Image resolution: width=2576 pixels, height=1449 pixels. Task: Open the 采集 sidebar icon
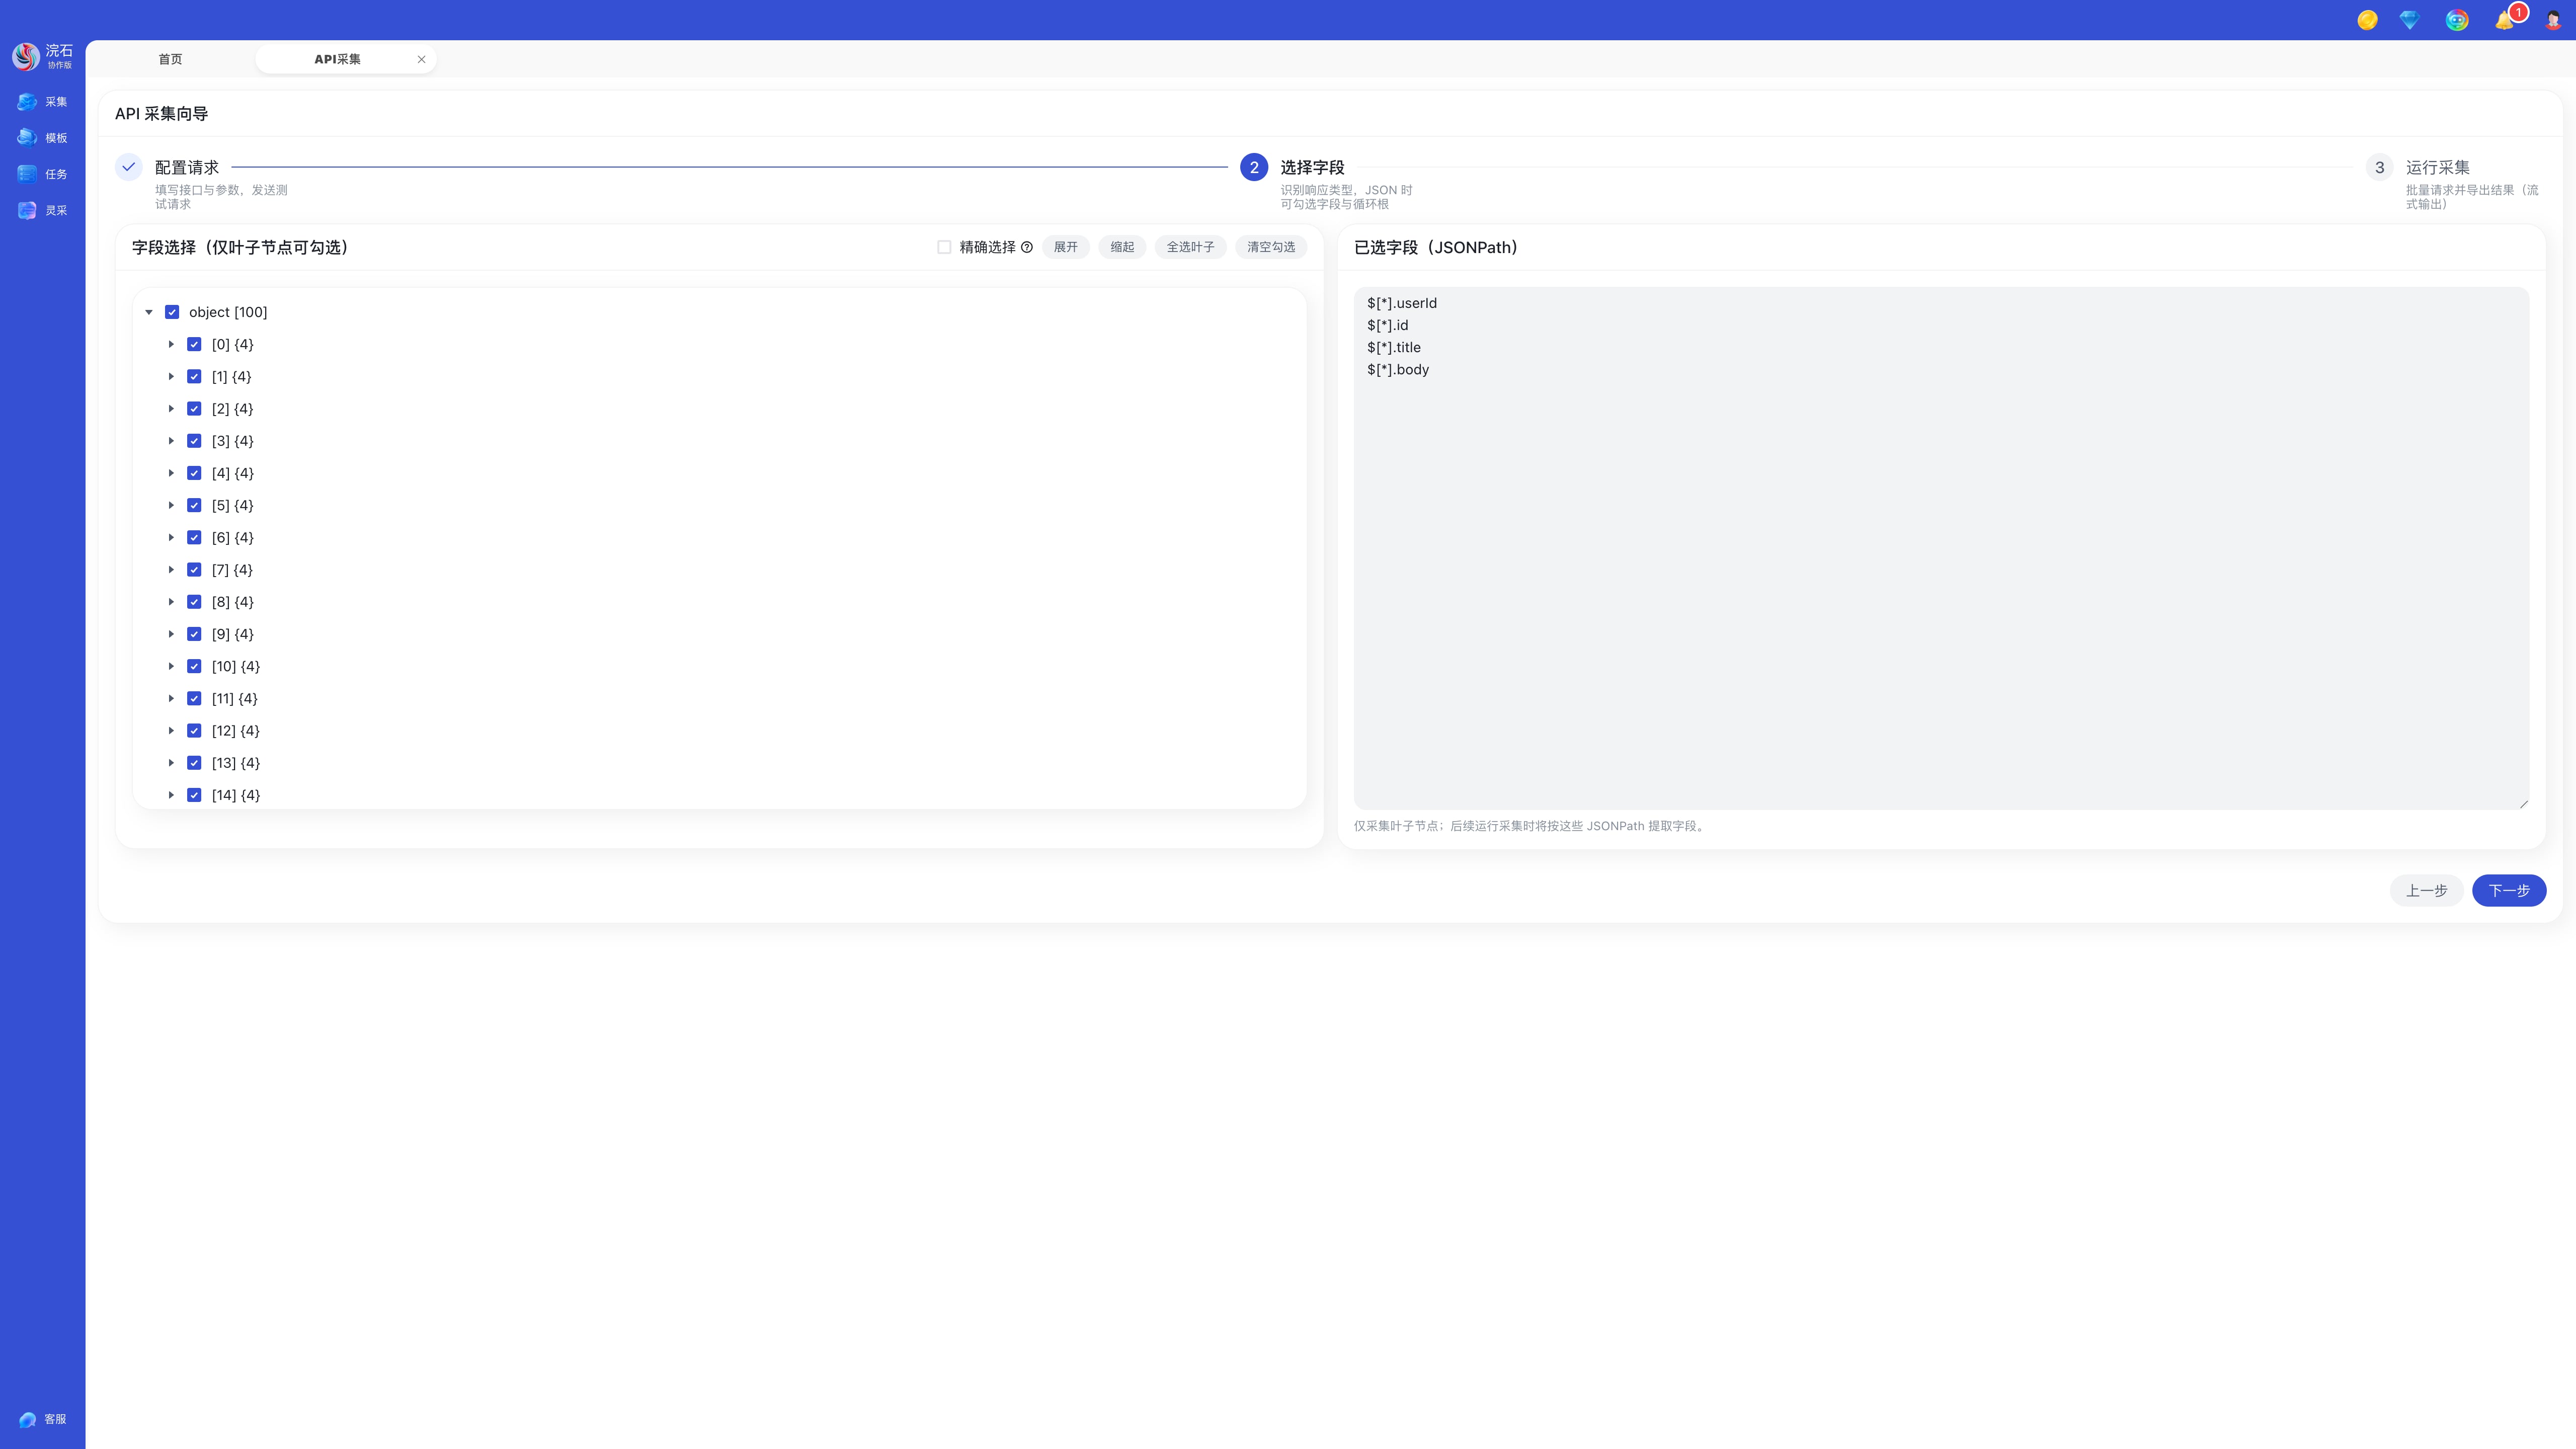pyautogui.click(x=28, y=102)
